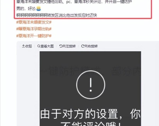
Task: Click the magnifier icon beside 查看大图
Action: coord(39,46)
